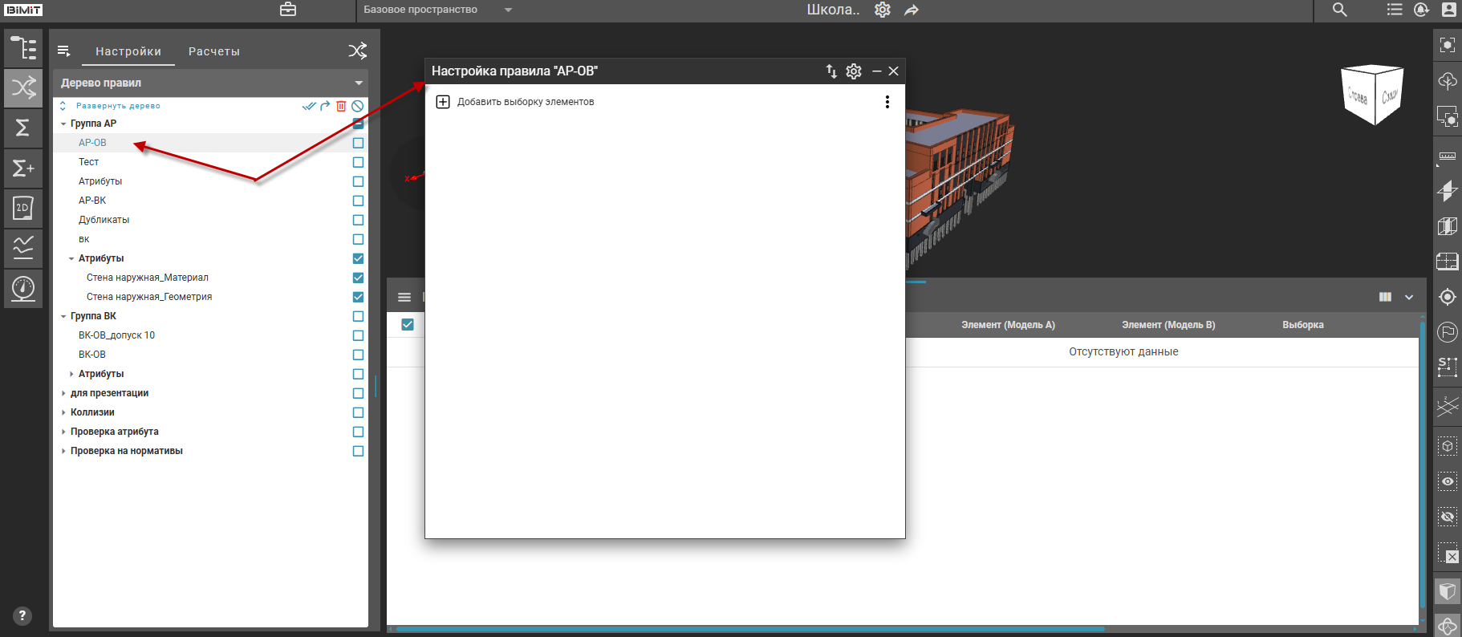The width and height of the screenshot is (1462, 637).
Task: Switch to the Расчеты tab
Action: (x=213, y=51)
